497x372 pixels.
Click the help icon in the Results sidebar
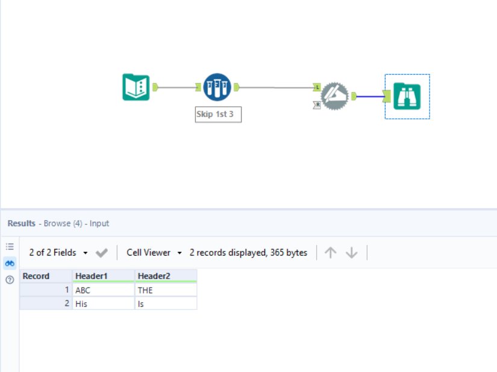pyautogui.click(x=9, y=279)
